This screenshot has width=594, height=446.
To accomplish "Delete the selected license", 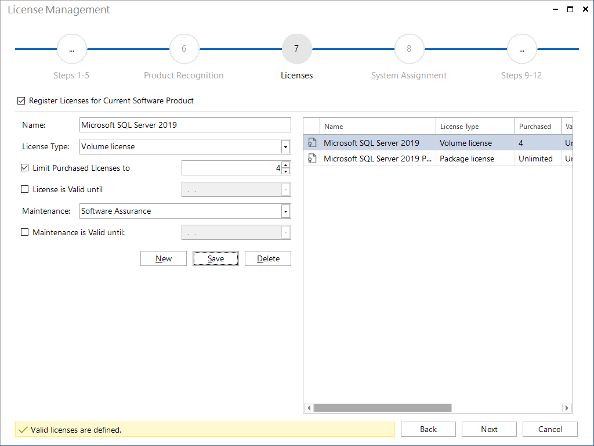I will [268, 258].
